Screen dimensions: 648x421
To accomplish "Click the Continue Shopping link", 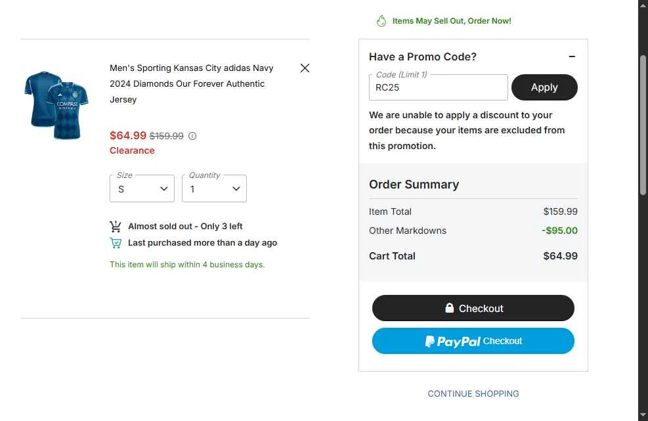I will coord(473,393).
